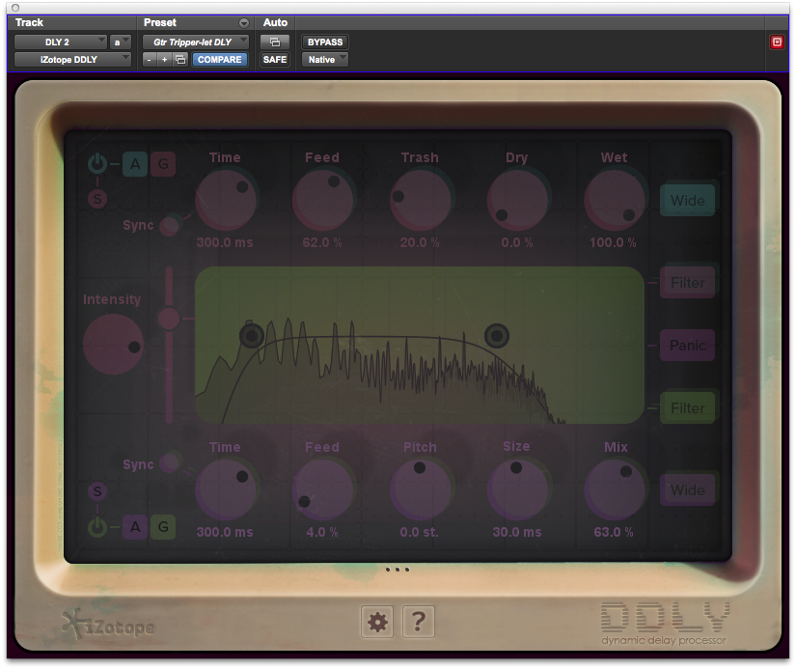Select A mode in the bottom delay module
The image size is (796, 669).
tap(135, 527)
